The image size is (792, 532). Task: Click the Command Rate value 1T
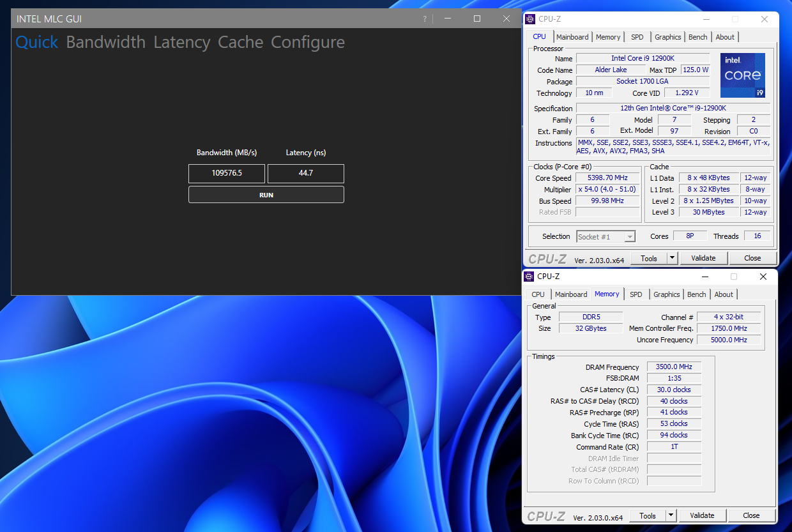pyautogui.click(x=674, y=447)
